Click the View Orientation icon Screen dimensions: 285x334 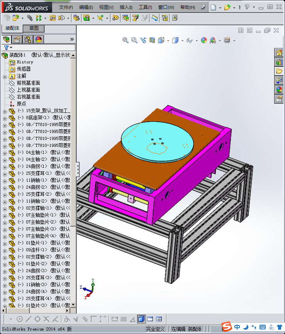click(x=161, y=40)
